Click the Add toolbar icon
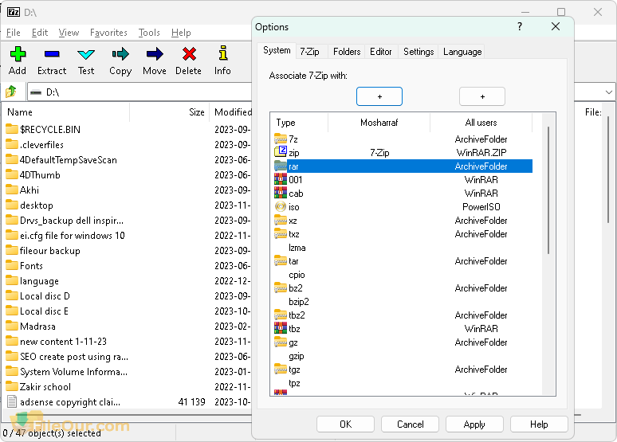617x442 pixels. click(x=18, y=54)
